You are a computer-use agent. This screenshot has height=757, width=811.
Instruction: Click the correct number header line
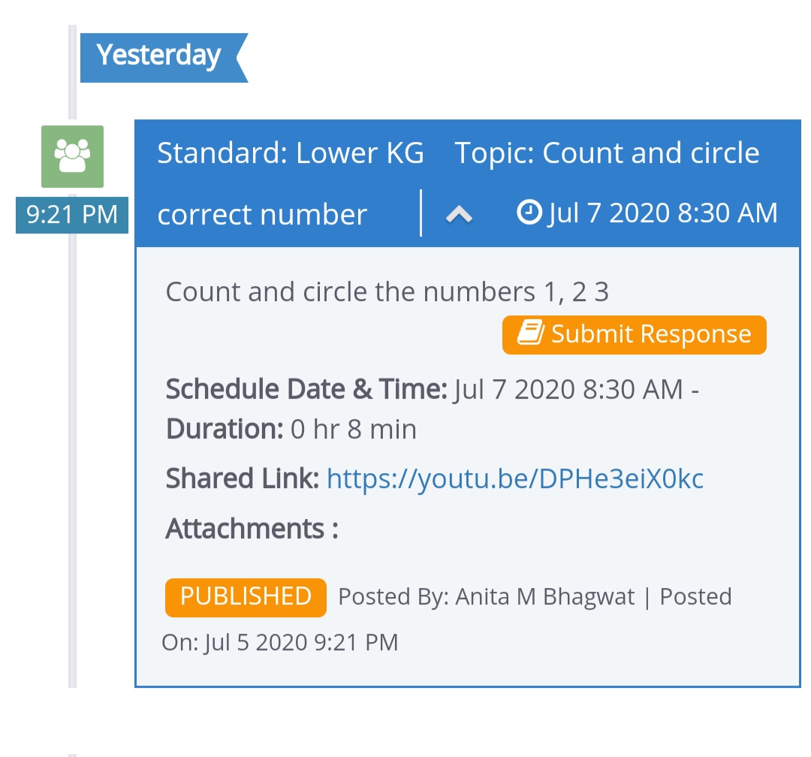click(x=262, y=215)
